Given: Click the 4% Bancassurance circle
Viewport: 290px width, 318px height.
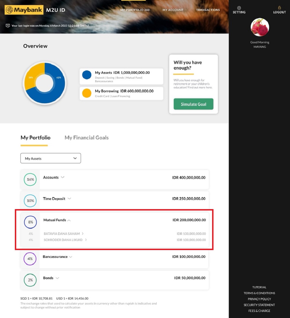Looking at the screenshot, I should click(30, 259).
